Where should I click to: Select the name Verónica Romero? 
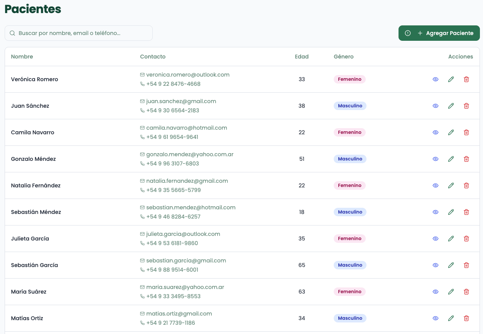tap(35, 79)
